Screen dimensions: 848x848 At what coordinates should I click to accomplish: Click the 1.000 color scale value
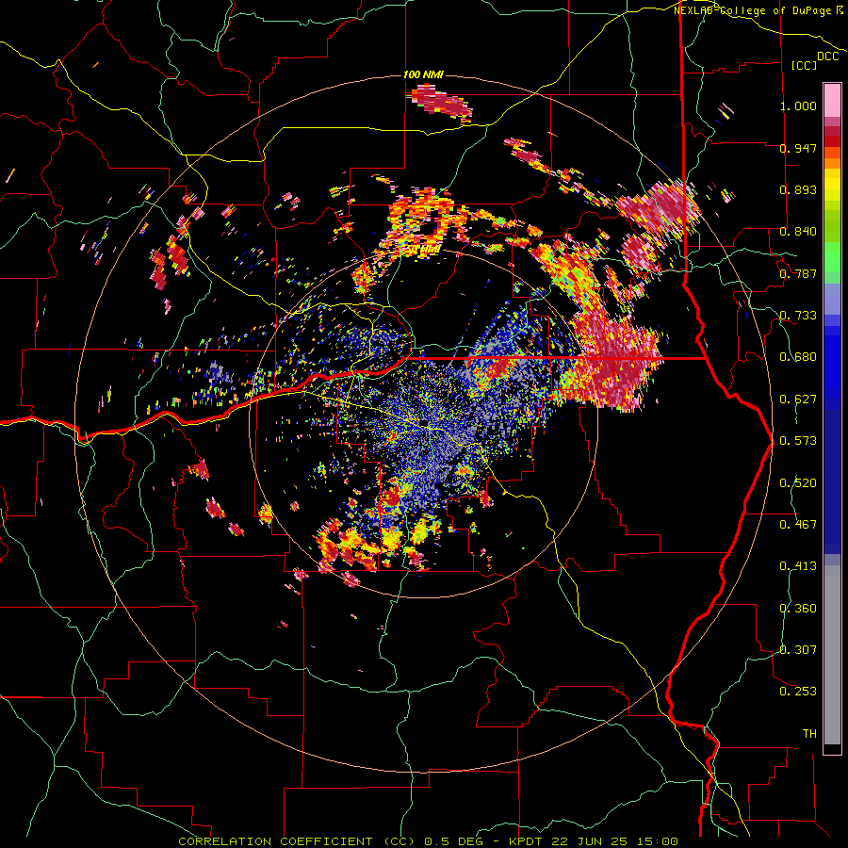click(x=798, y=106)
